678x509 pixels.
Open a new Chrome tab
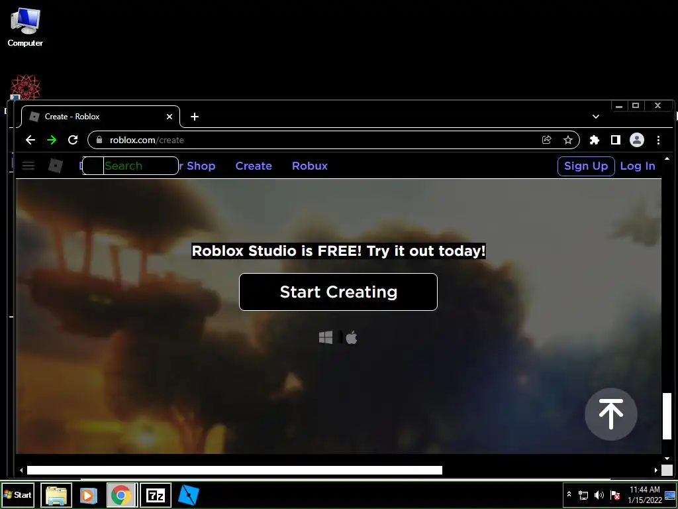point(195,117)
